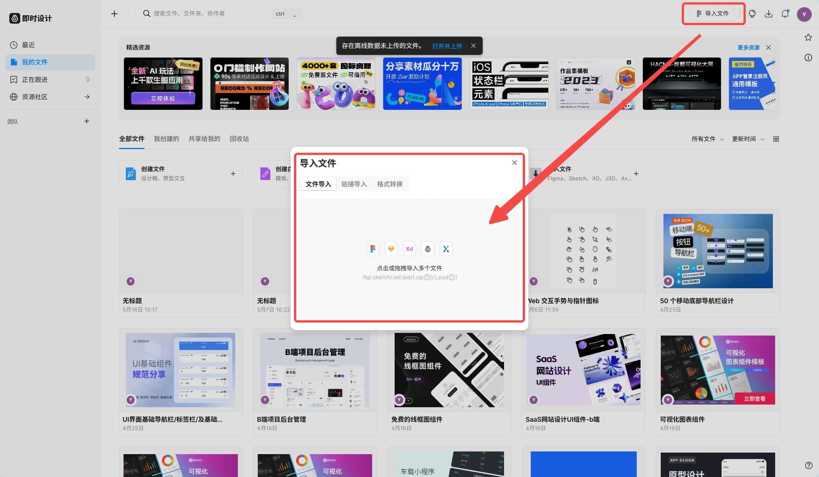Click the .zip help question icon

(427, 278)
